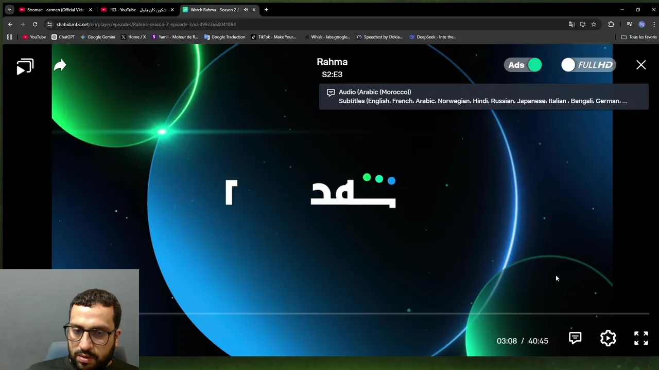Open the Yamli Moteur de Recherche bookmark
Image resolution: width=659 pixels, height=370 pixels.
(175, 37)
